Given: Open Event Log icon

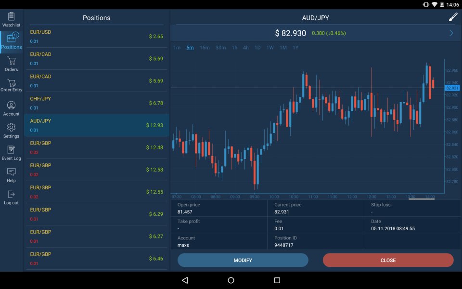Looking at the screenshot, I should (x=11, y=149).
